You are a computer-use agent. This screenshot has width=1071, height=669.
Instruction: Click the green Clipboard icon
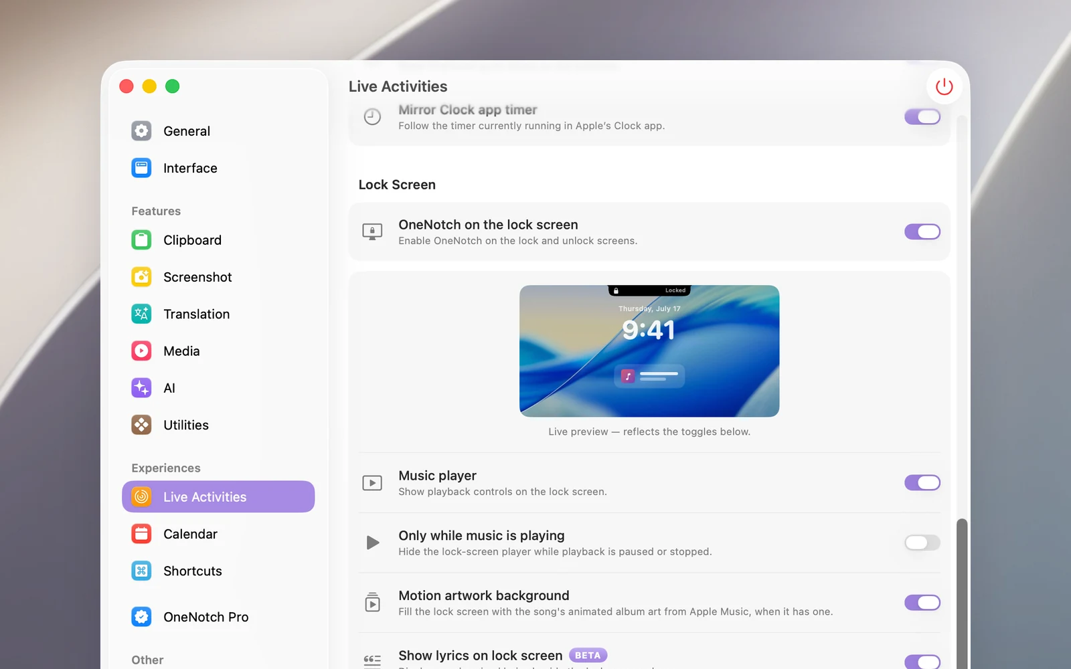pos(141,240)
